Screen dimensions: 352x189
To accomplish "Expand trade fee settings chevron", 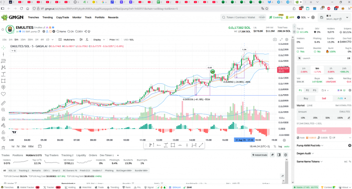I will 350,138.
